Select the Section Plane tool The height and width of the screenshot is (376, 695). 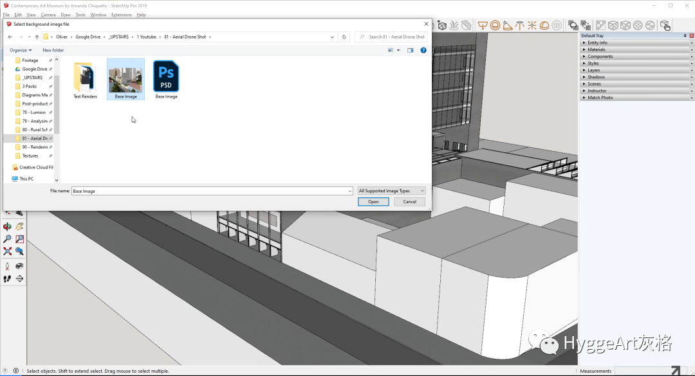click(x=19, y=278)
